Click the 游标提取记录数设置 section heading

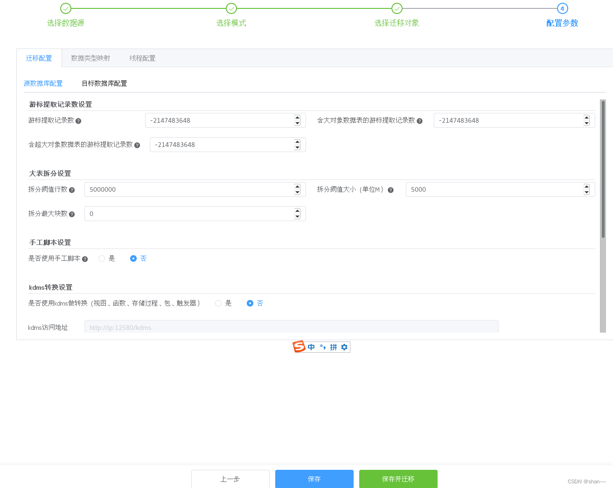click(x=61, y=105)
